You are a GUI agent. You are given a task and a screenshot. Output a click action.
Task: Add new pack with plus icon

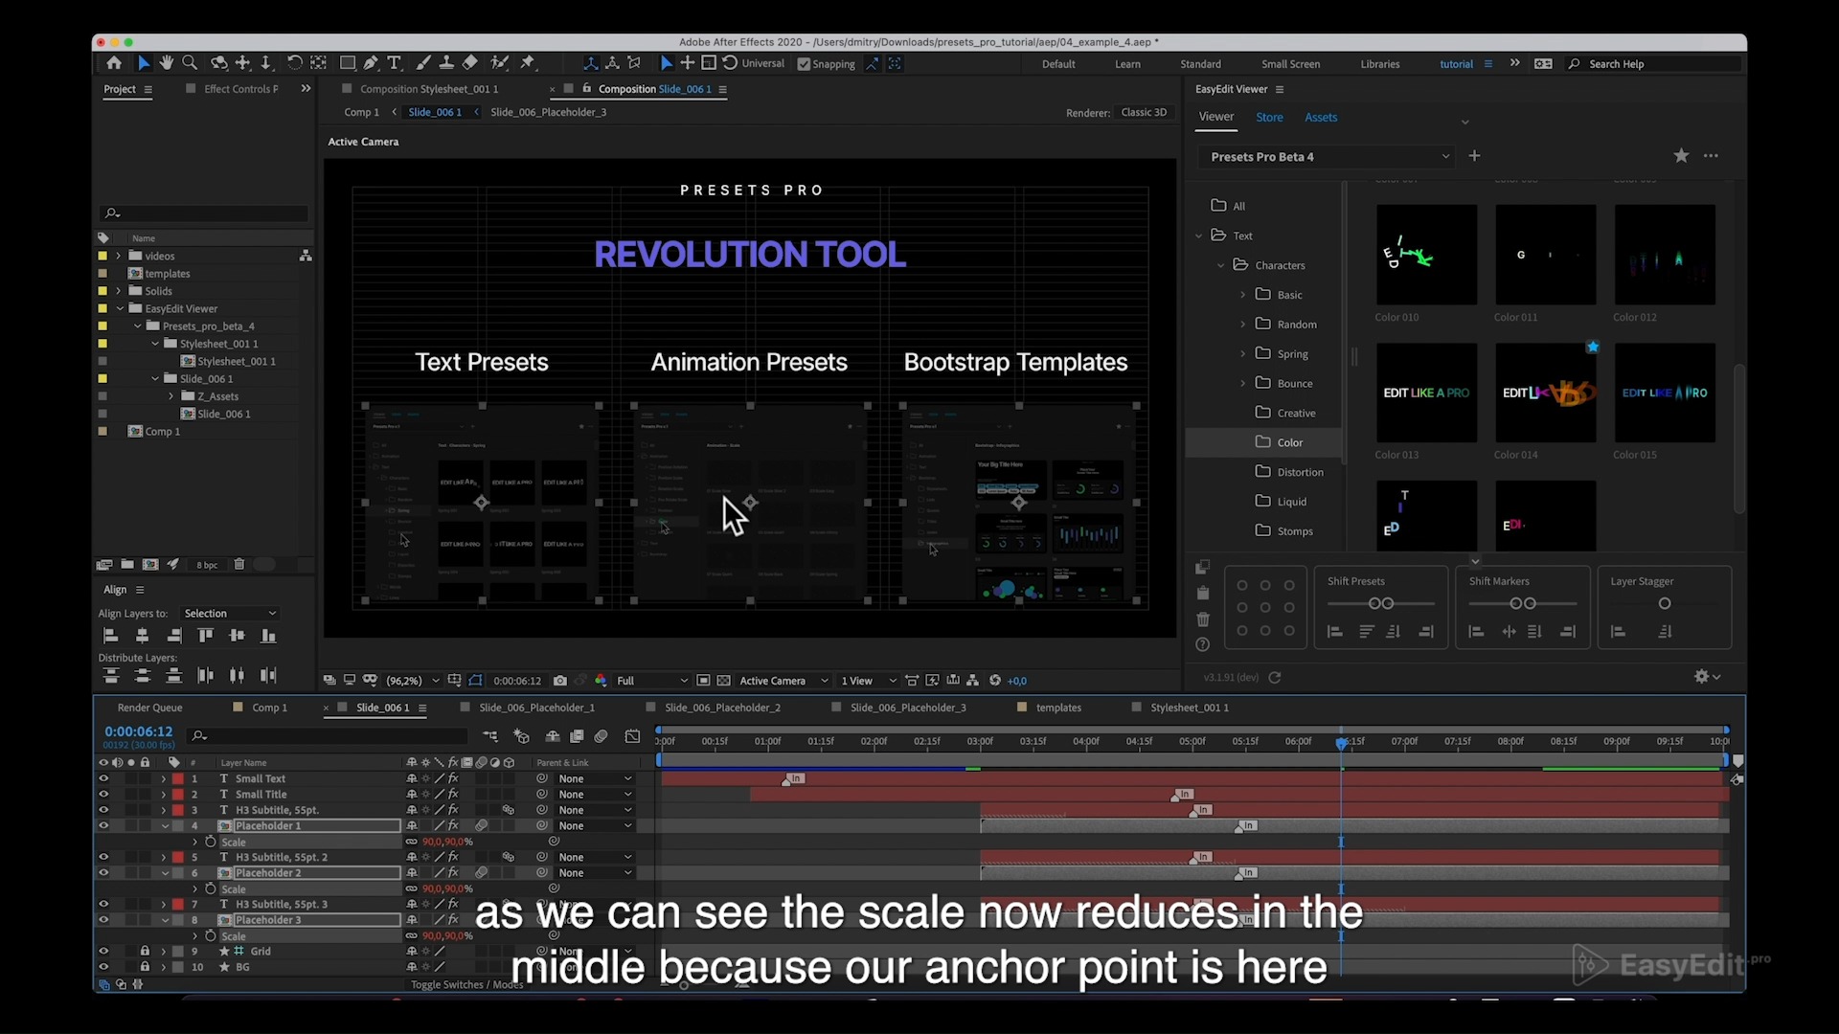[x=1474, y=156]
